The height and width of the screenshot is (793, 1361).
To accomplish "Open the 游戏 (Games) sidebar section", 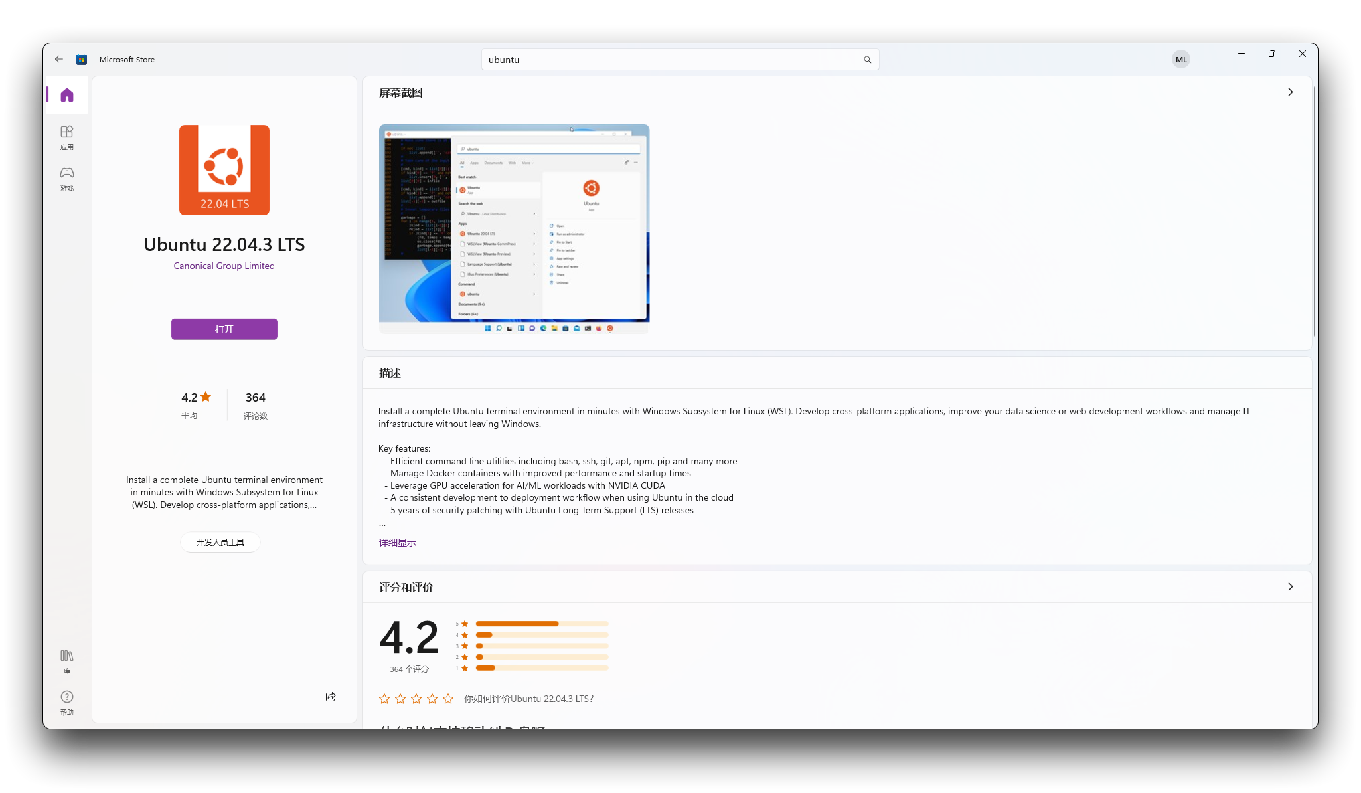I will click(67, 179).
